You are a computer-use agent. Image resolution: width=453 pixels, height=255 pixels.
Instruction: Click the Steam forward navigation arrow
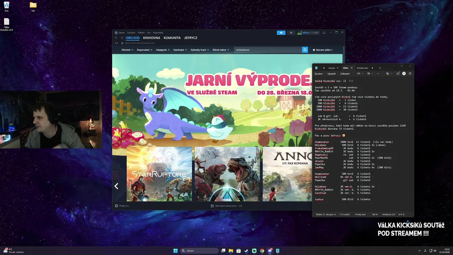point(122,38)
